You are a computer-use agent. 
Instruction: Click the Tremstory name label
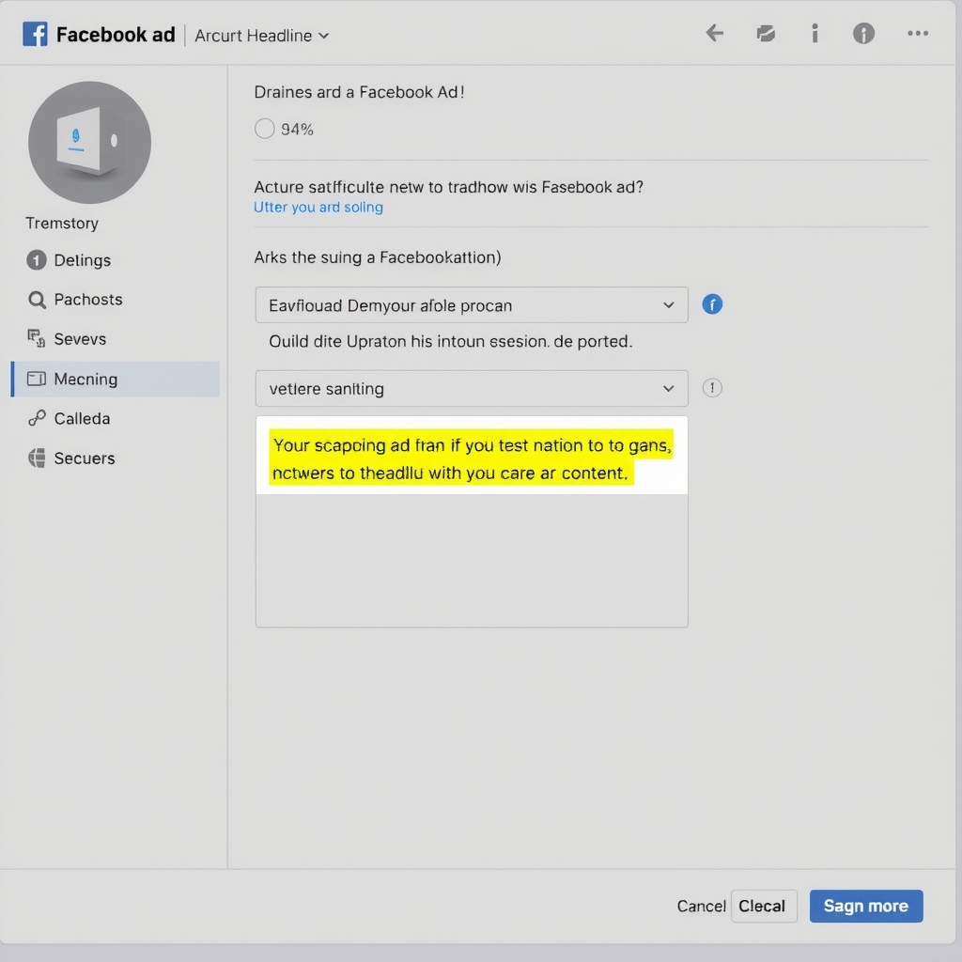62,224
